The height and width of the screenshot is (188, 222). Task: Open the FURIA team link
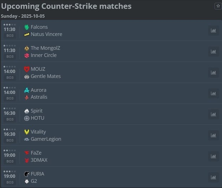click(x=37, y=174)
